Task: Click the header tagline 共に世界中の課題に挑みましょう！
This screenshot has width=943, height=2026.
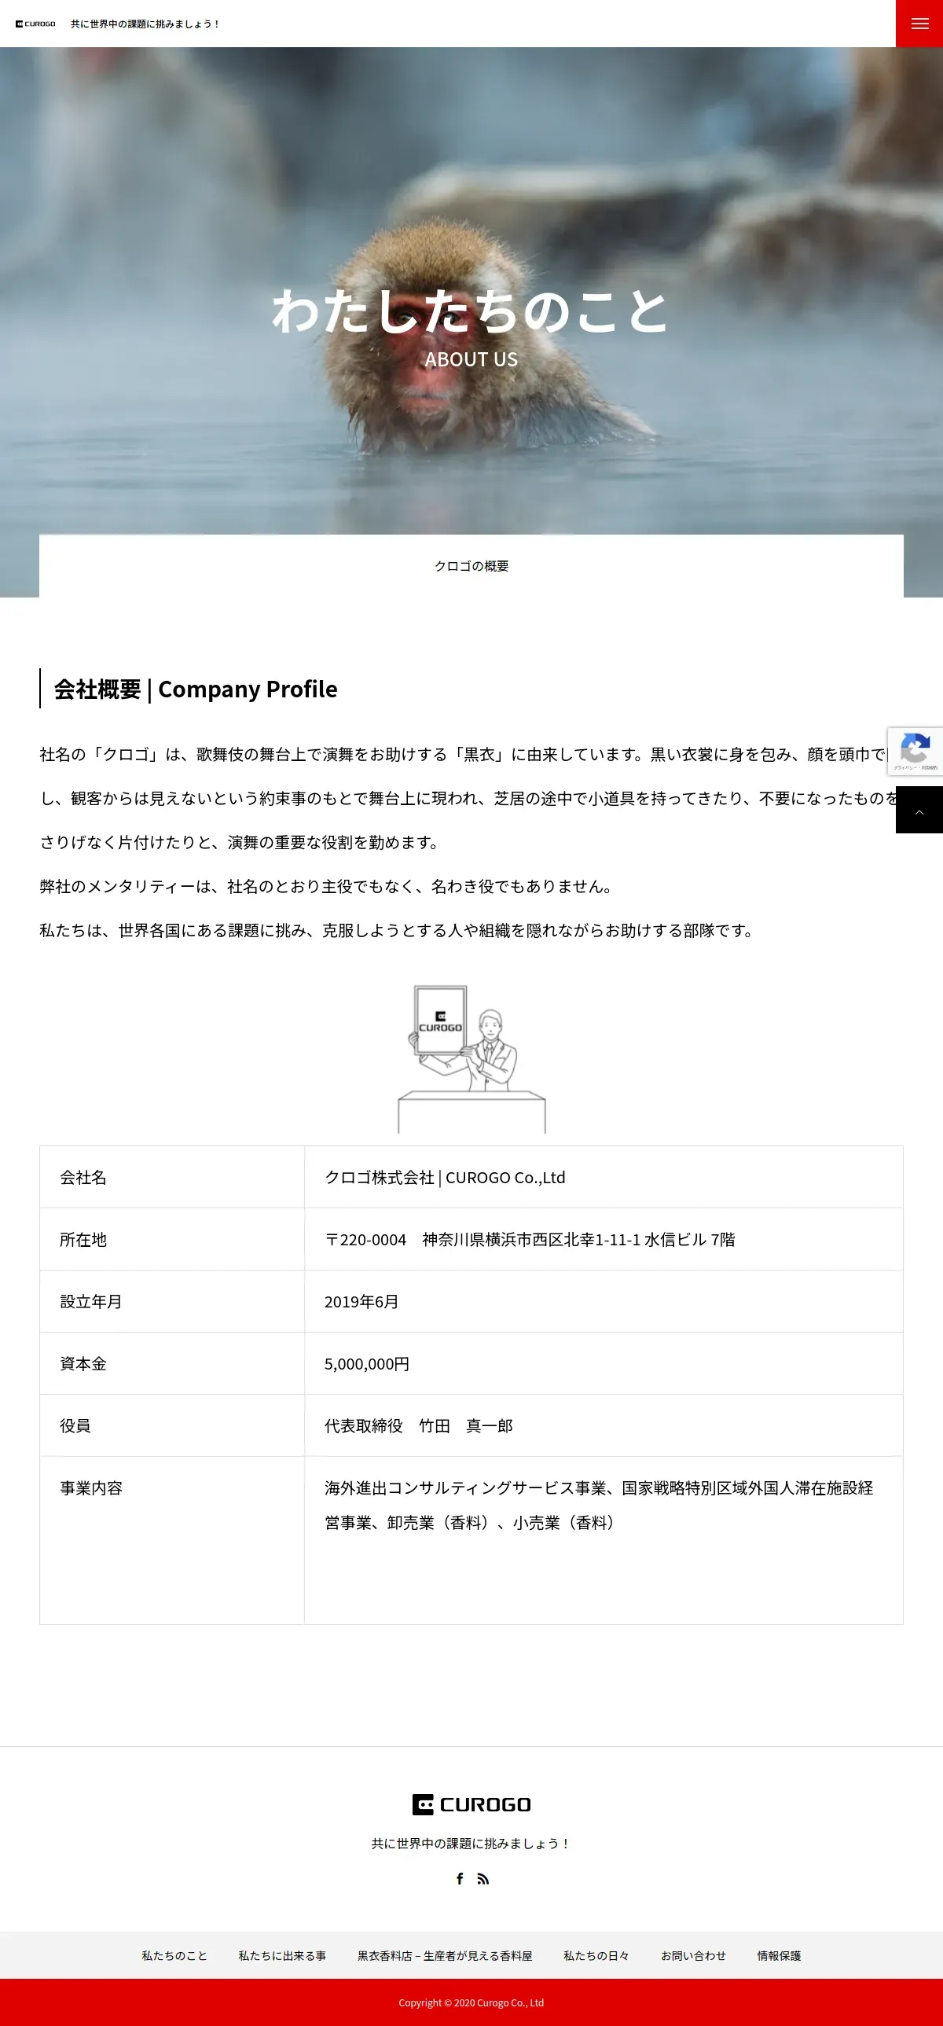Action: (145, 24)
